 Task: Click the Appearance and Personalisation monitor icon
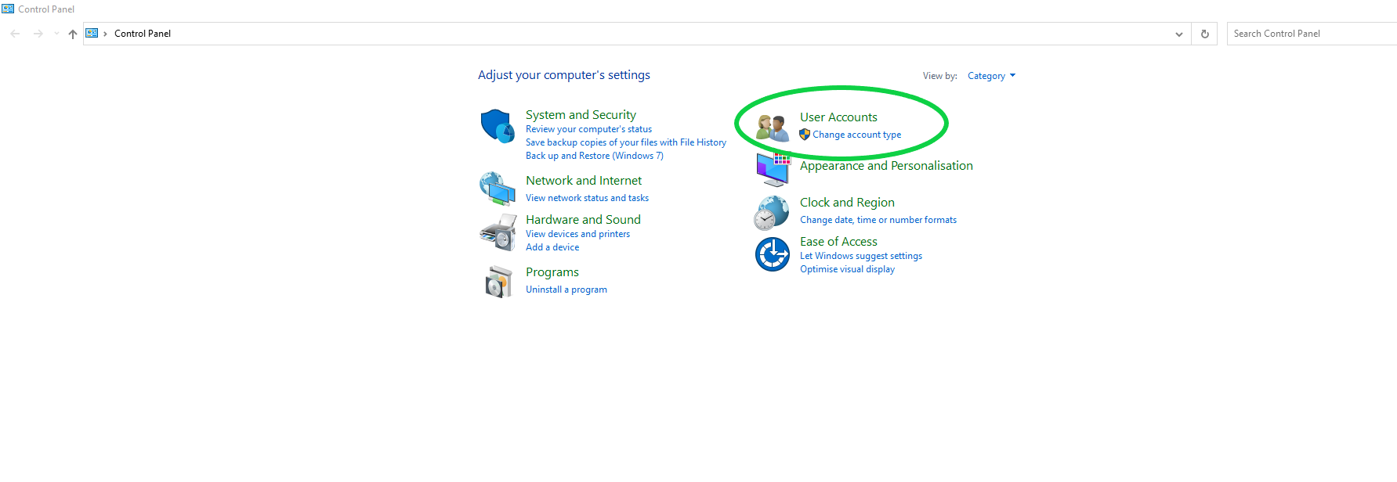[773, 169]
